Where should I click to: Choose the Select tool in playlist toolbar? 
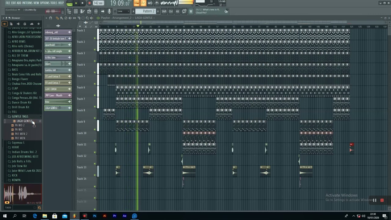tap(83, 18)
